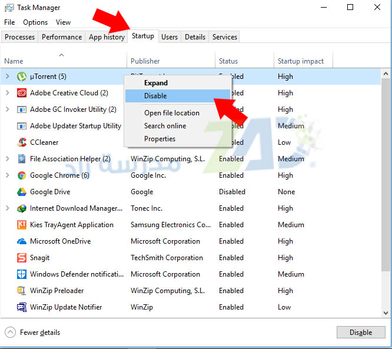Click the Adobe GC Invoker Utility icon
The image size is (392, 349).
(x=22, y=109)
